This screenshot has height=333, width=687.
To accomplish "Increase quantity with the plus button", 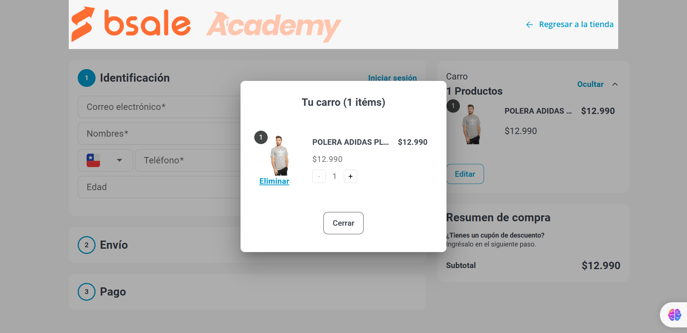I will tap(351, 176).
